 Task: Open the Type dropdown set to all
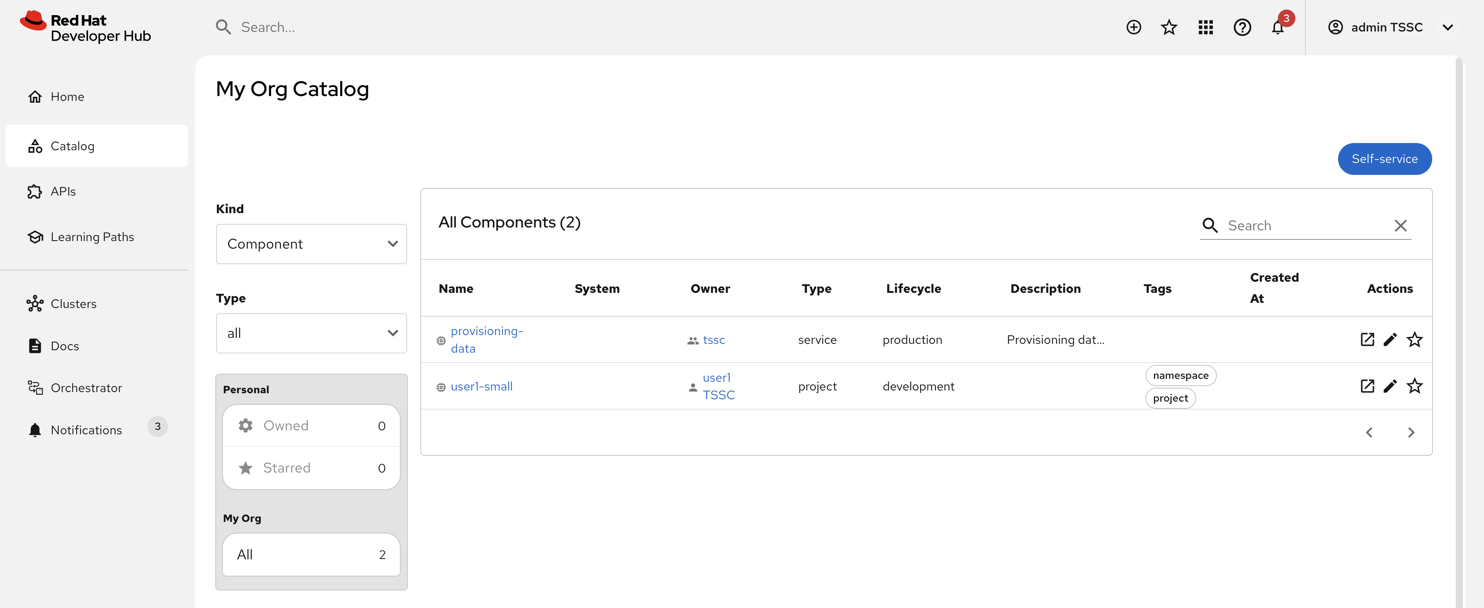[311, 333]
